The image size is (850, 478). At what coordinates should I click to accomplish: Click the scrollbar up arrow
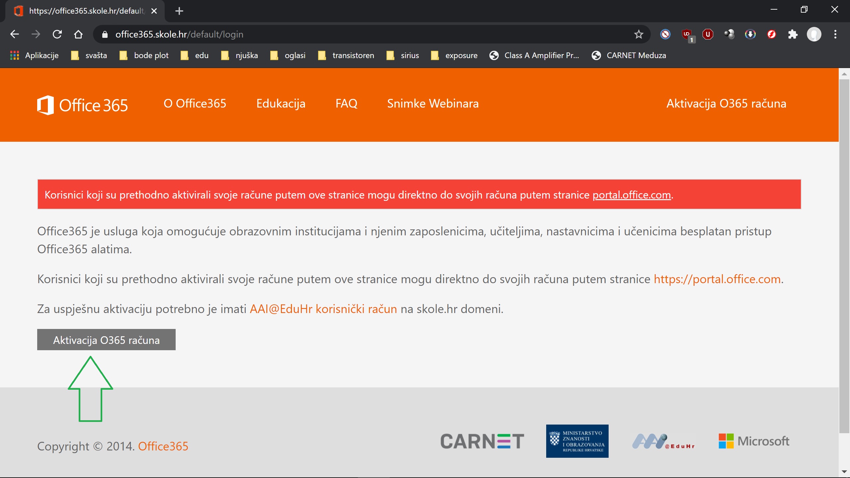coord(844,74)
